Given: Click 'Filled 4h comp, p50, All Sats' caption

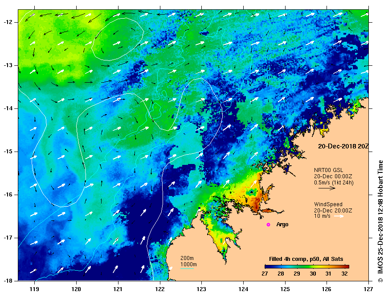Looking at the screenshot, I should pos(306,259).
